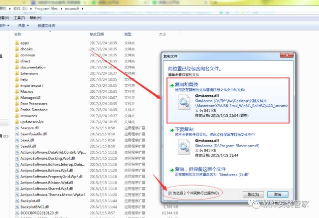
Task: Click the Backplot.dll file icon
Action: (x=17, y=201)
